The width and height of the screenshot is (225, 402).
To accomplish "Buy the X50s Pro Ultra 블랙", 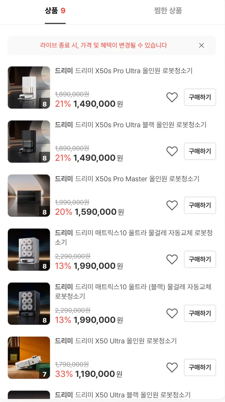I will coord(200,151).
